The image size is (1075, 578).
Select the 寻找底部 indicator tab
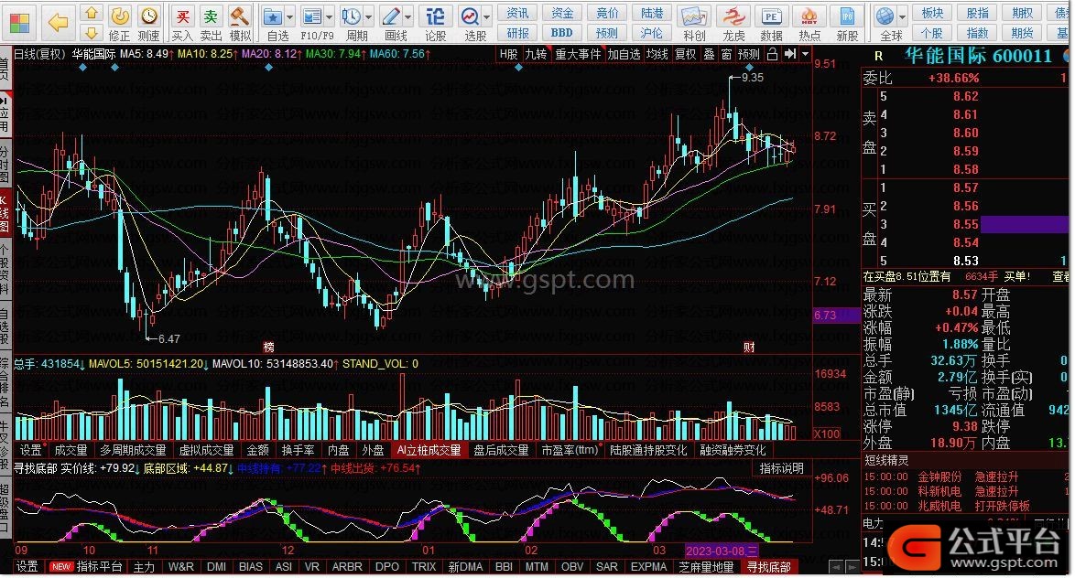[768, 567]
